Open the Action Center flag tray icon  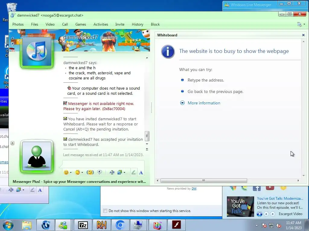[x=264, y=226]
